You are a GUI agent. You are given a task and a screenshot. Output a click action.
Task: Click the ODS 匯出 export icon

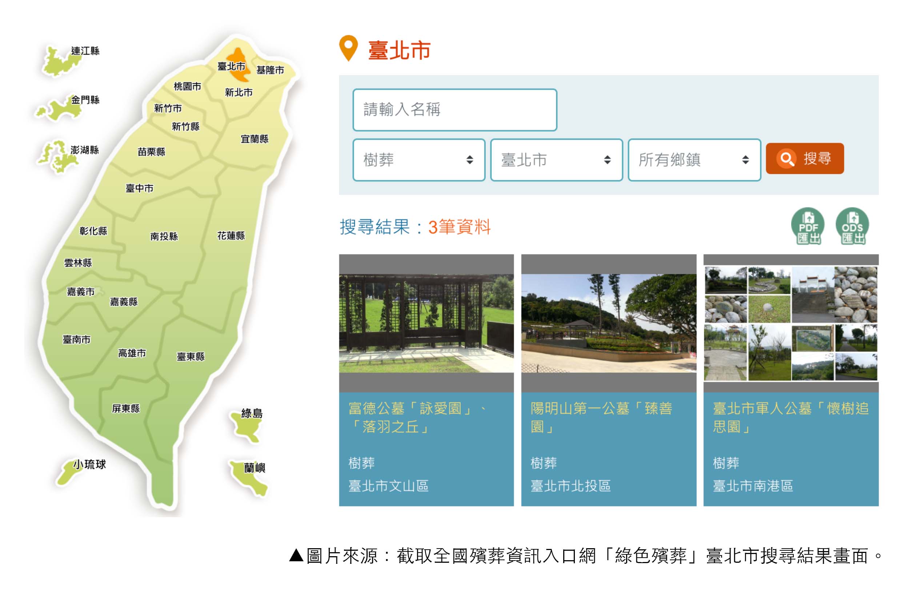[x=852, y=226]
